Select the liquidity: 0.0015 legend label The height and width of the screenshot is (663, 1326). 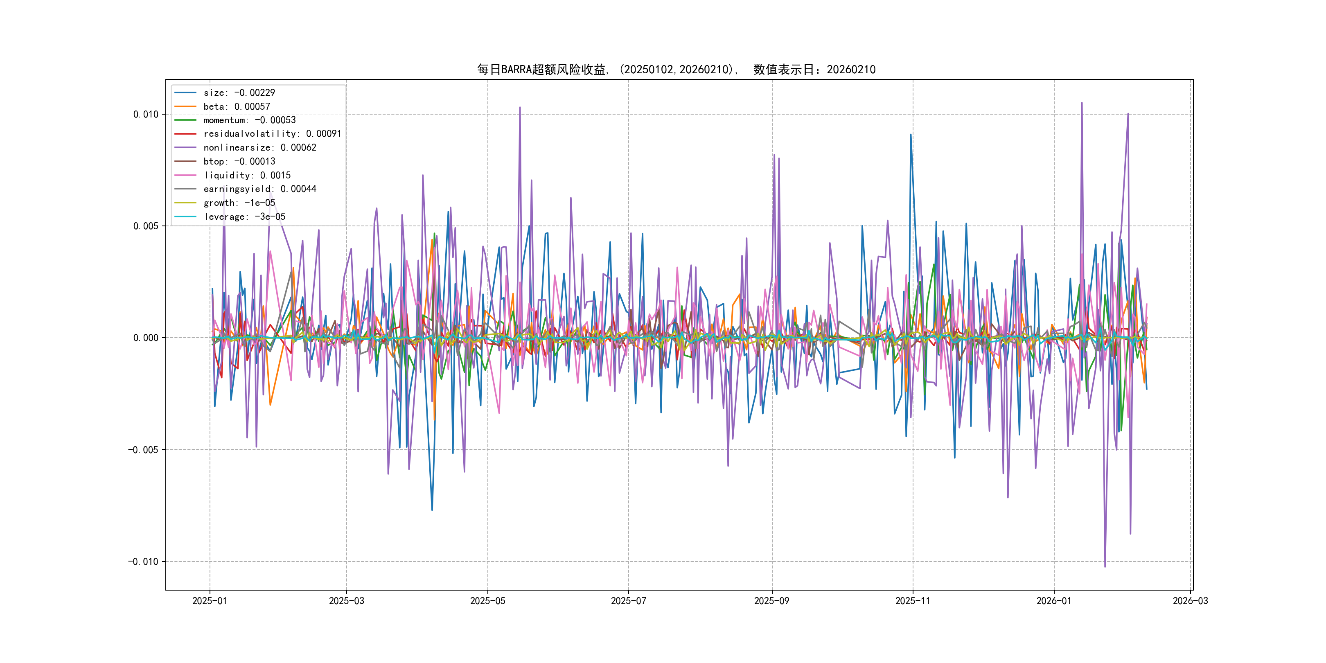[x=247, y=176]
